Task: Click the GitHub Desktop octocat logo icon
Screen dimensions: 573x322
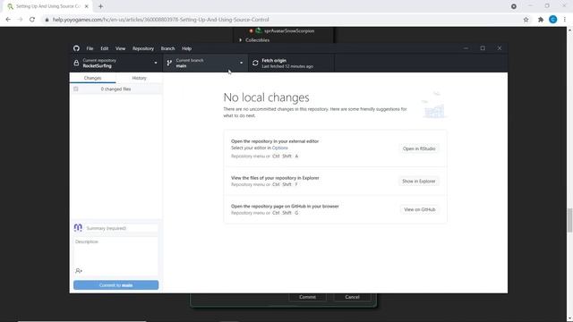Action: [76, 48]
